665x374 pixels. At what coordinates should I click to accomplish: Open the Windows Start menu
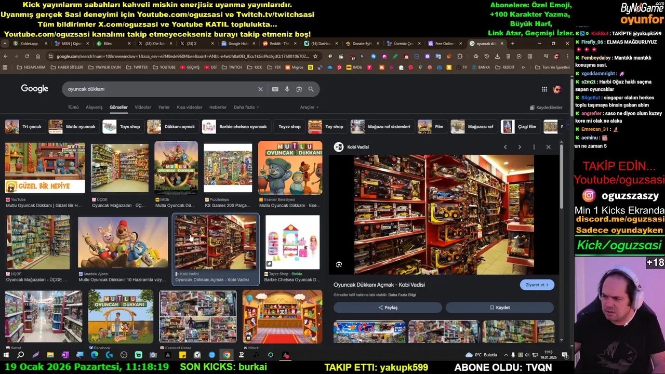click(6, 355)
